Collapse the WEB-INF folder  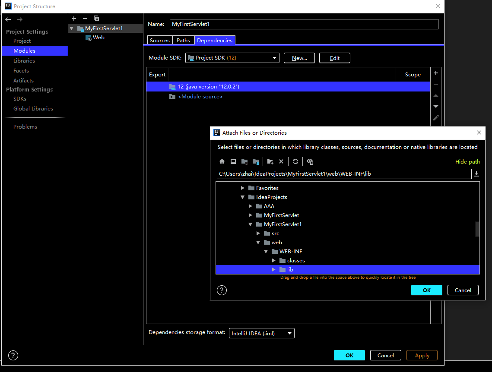point(266,252)
